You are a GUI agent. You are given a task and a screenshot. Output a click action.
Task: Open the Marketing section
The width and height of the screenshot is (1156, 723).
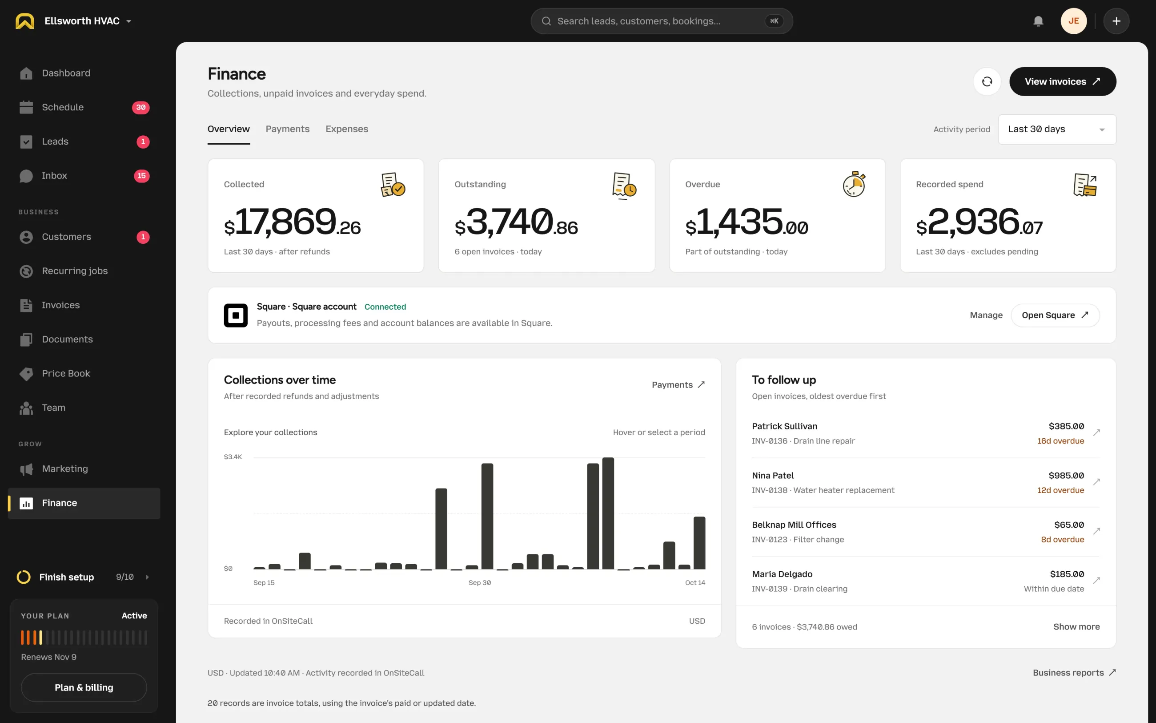(x=84, y=469)
